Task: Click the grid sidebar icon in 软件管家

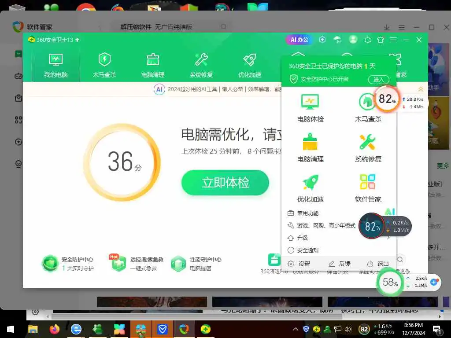Action: [x=18, y=120]
